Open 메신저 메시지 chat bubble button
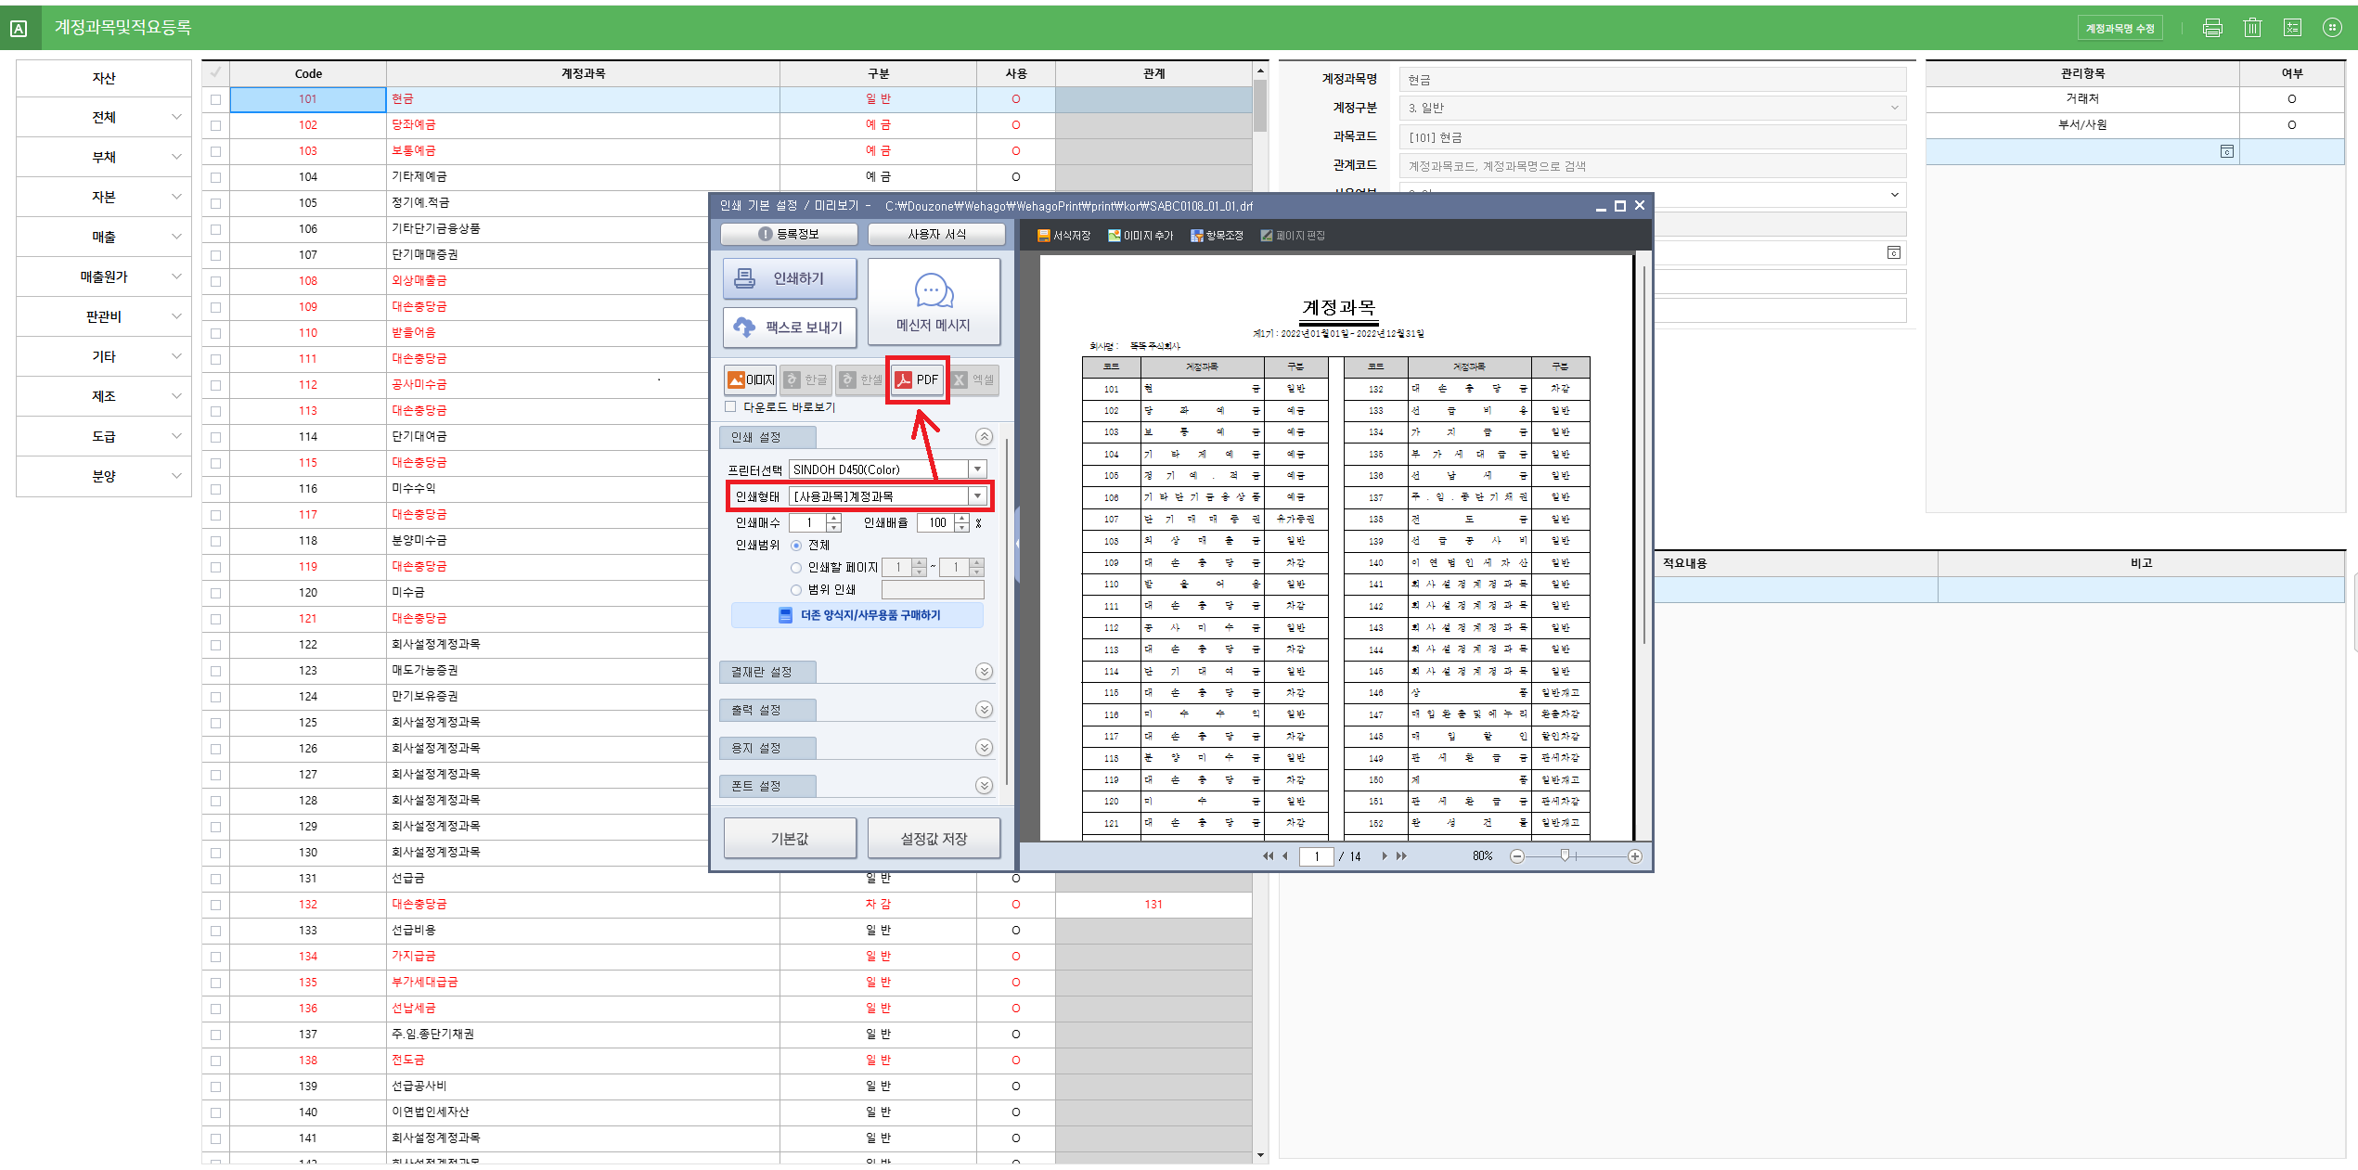Viewport: 2358px width, 1170px height. click(x=933, y=302)
